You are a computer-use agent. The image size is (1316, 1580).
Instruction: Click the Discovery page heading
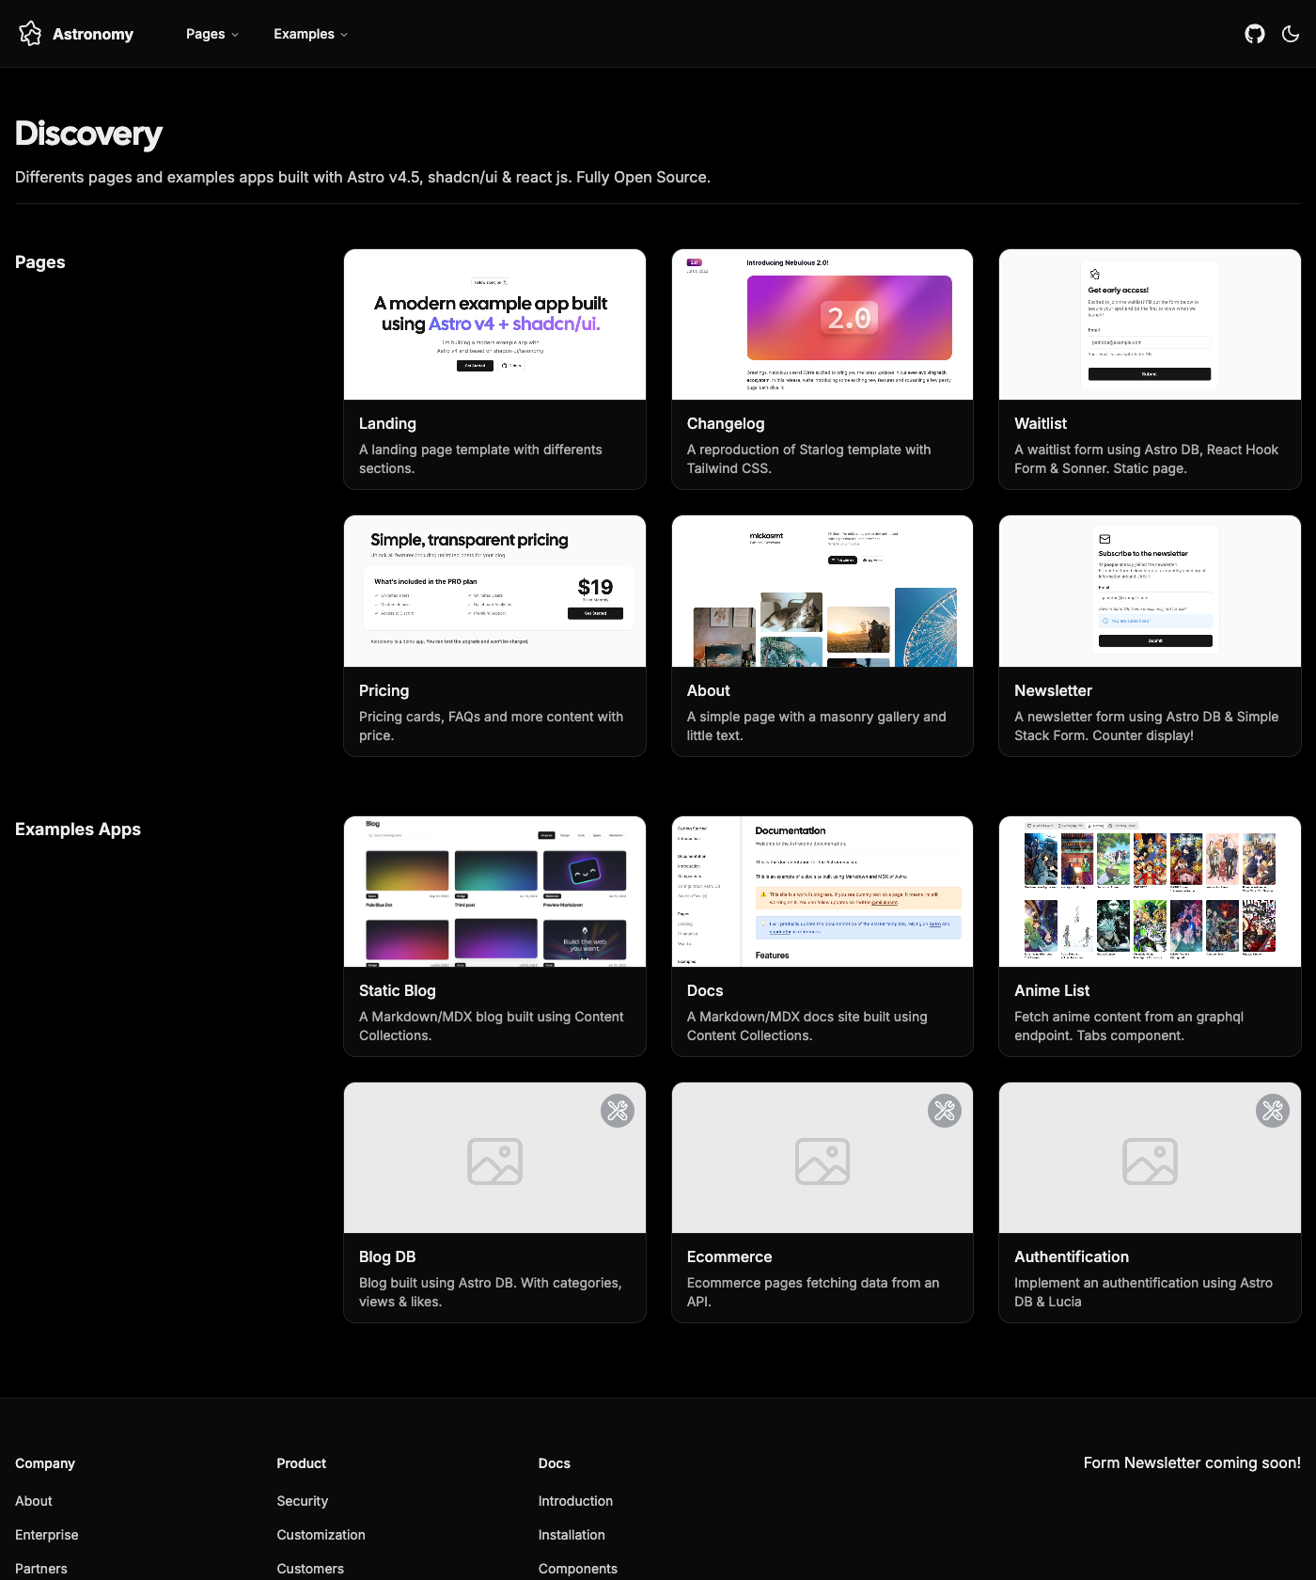[x=88, y=134]
